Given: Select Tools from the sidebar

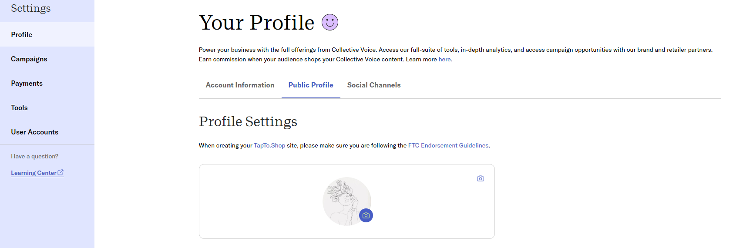Looking at the screenshot, I should 47,107.
